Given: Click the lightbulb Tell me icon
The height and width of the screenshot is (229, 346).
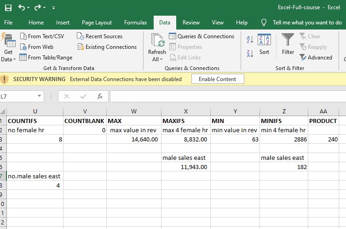Looking at the screenshot, I should click(264, 23).
